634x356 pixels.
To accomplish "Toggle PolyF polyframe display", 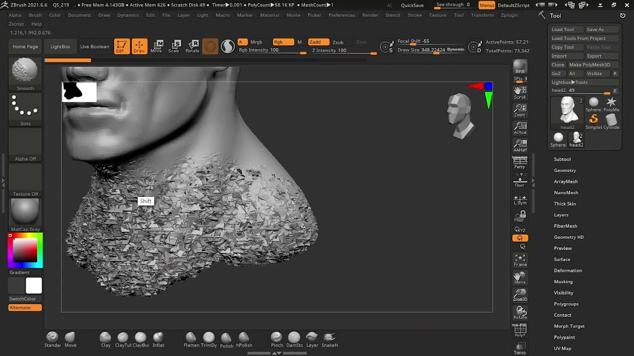I will pos(520,331).
